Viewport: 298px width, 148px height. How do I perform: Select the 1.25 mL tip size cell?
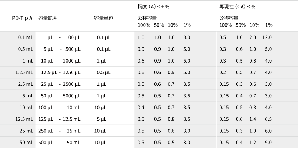(x=24, y=72)
